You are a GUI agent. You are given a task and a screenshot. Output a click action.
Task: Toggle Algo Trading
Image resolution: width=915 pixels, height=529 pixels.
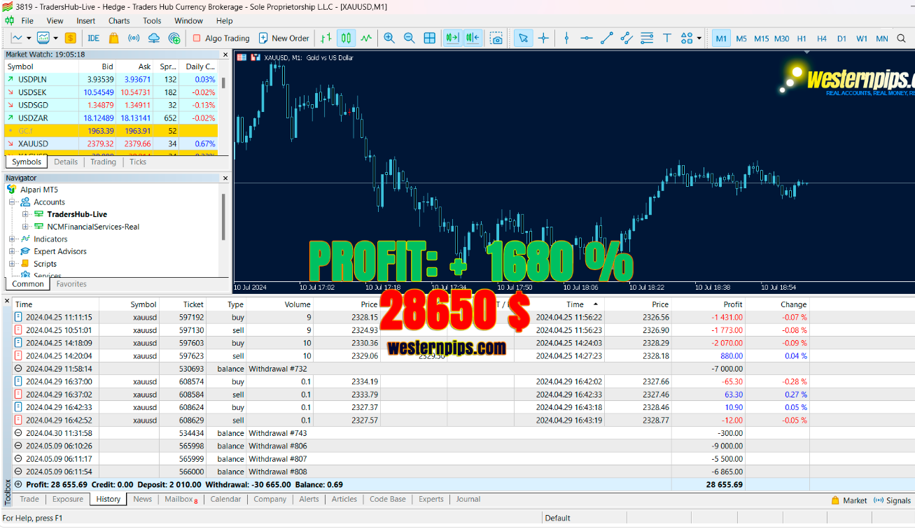pos(221,38)
